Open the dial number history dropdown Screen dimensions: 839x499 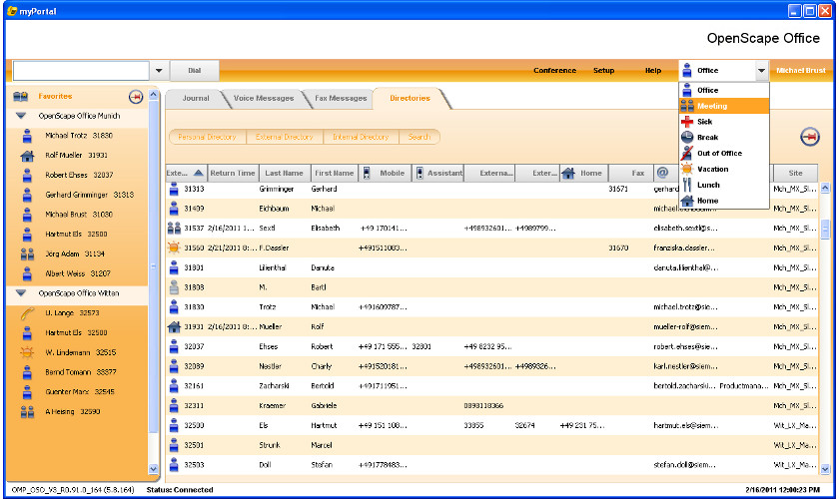tap(159, 71)
